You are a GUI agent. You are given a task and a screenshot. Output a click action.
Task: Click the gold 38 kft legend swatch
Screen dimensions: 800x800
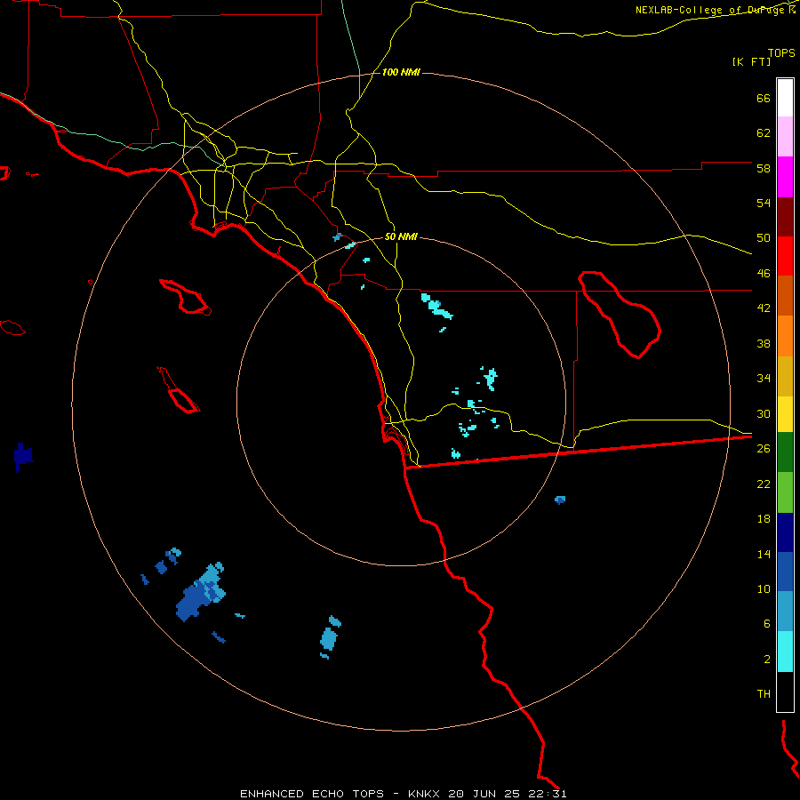coord(785,376)
